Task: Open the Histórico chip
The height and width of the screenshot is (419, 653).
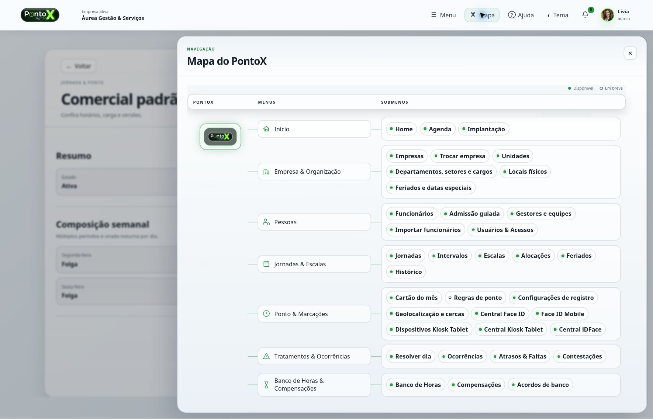Action: (x=406, y=272)
